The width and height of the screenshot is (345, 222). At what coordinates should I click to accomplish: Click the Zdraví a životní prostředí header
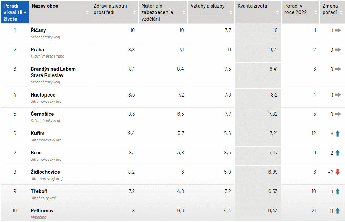110,9
